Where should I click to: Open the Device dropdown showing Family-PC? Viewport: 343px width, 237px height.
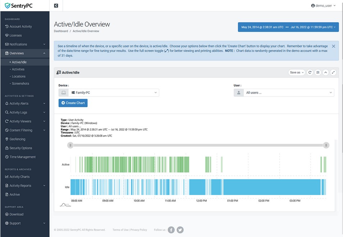click(x=113, y=93)
